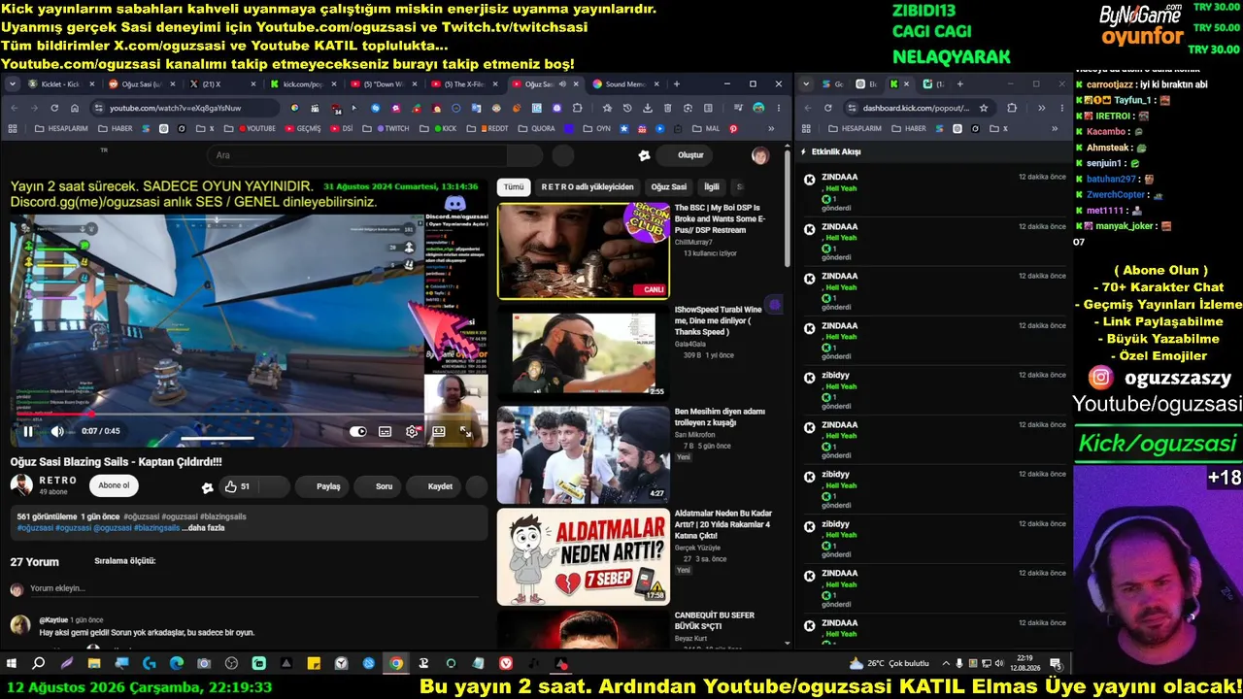Open the left browser three-dot menu
Image resolution: width=1243 pixels, height=699 pixels.
[778, 108]
